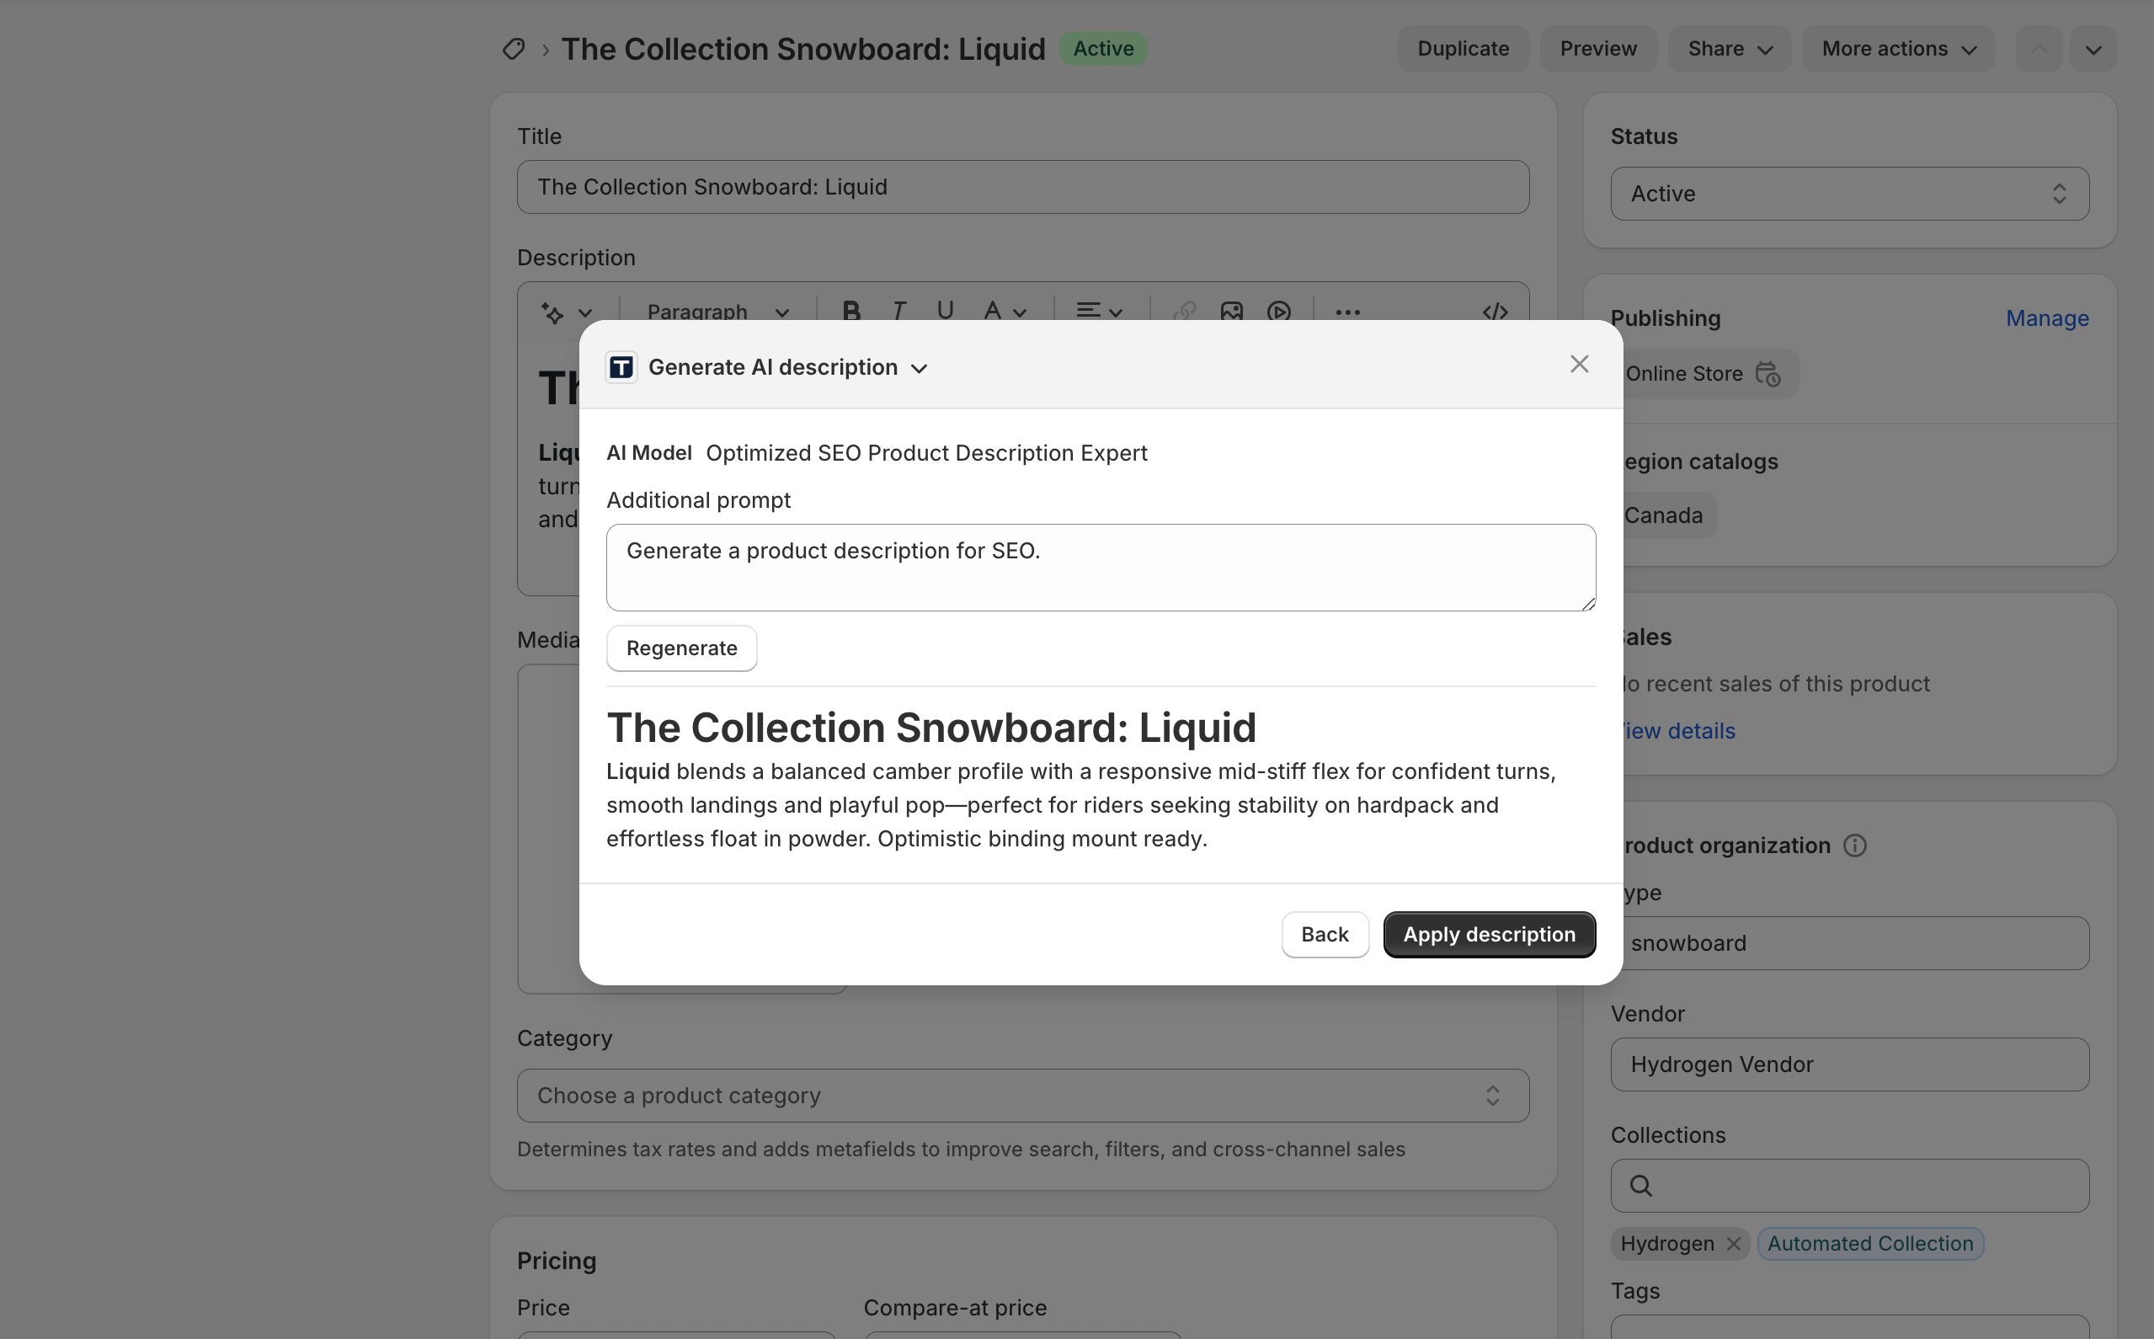Click the insert video icon
2154x1339 pixels.
[x=1278, y=312]
